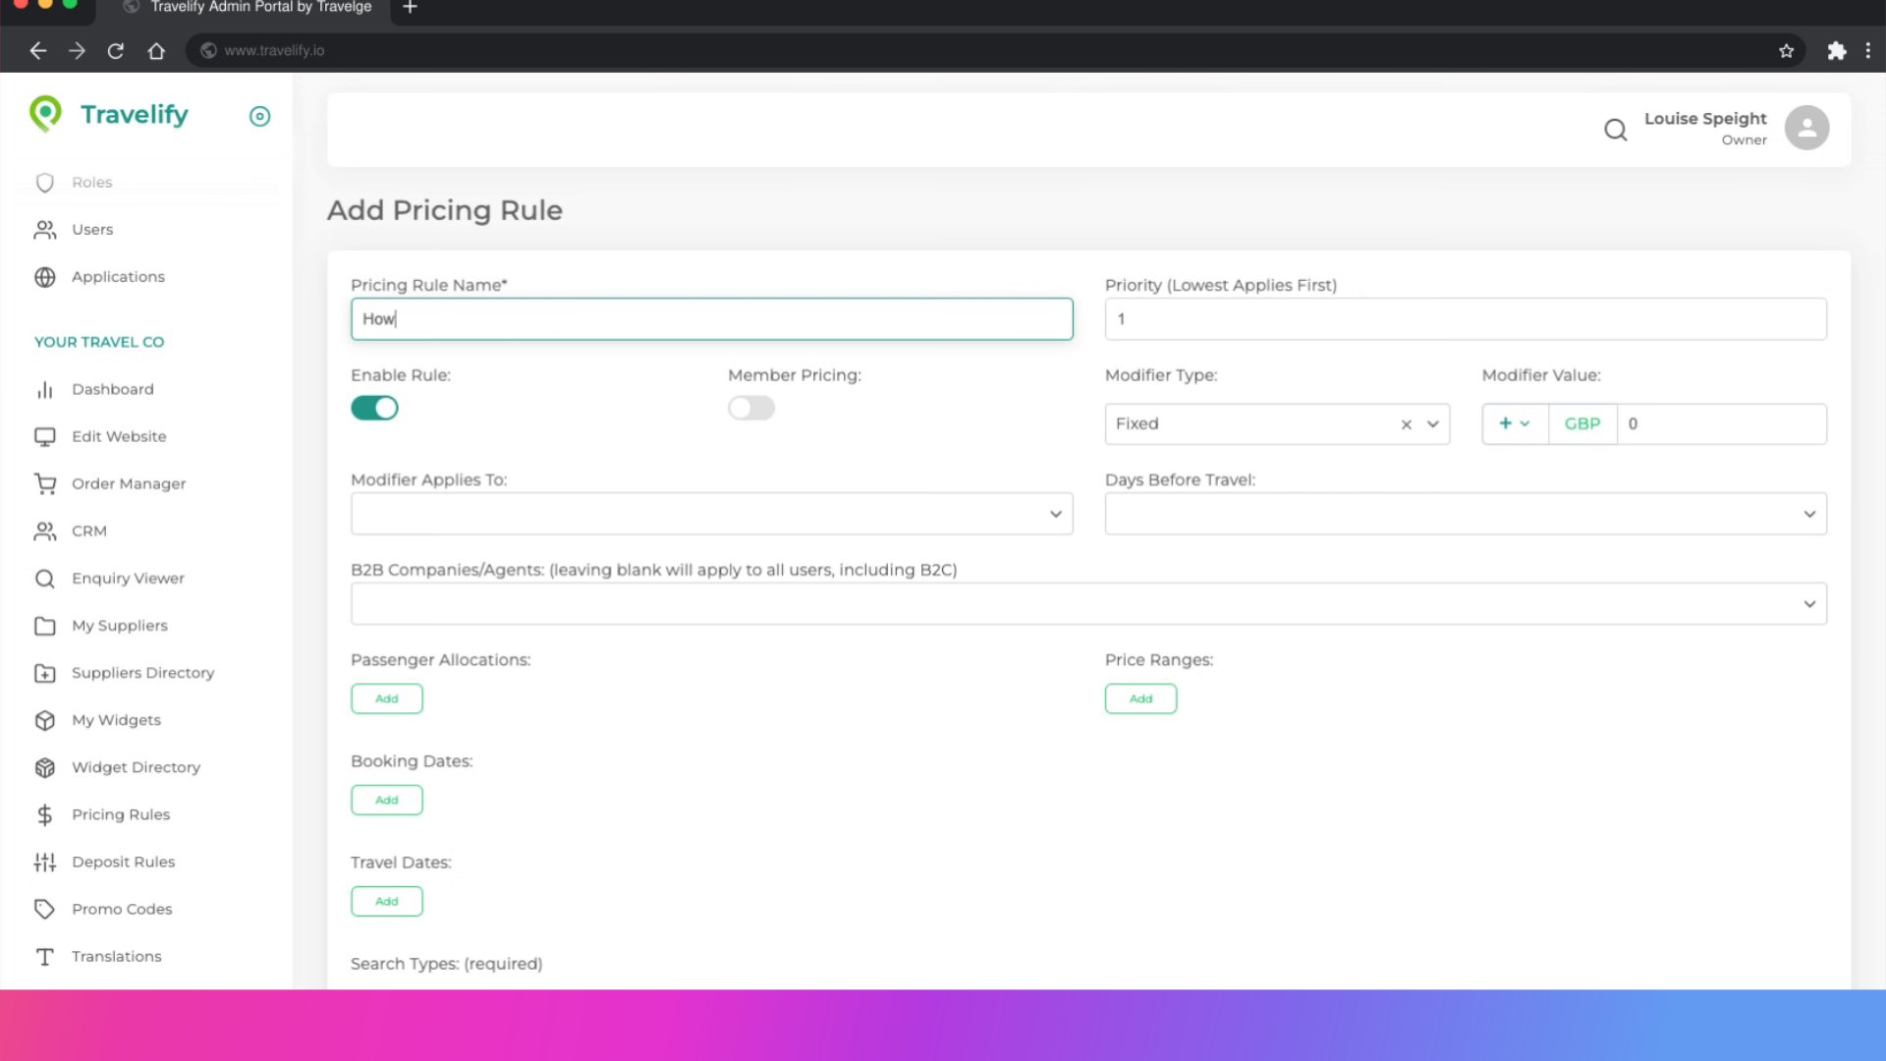Add a Passenger Allocation

click(x=386, y=698)
